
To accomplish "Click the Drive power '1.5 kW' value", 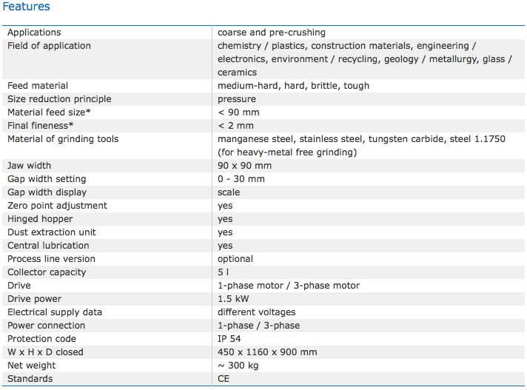I will (x=233, y=299).
